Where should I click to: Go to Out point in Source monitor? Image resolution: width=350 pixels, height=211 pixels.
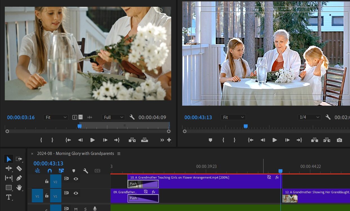pos(117,140)
